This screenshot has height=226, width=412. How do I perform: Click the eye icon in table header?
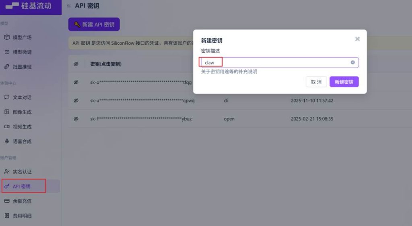tap(76, 64)
